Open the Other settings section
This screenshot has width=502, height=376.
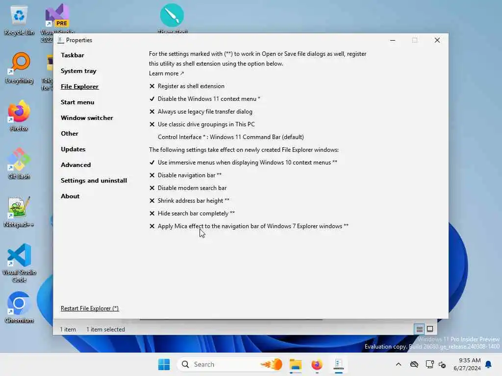(70, 133)
